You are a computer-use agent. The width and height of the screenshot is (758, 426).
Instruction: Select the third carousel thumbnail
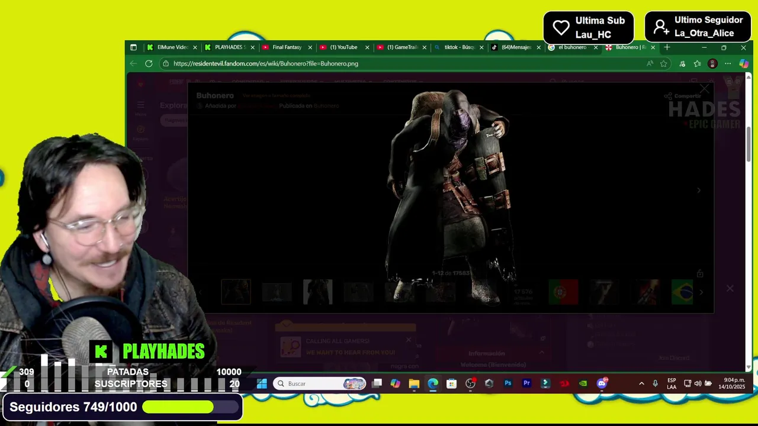click(x=318, y=292)
